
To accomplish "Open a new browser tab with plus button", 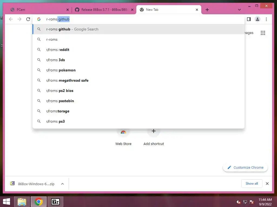I will click(x=207, y=10).
